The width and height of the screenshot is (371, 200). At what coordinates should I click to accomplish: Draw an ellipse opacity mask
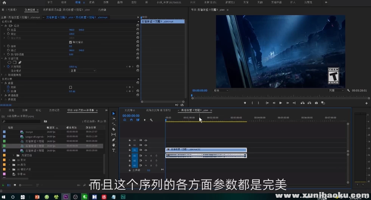(x=10, y=62)
